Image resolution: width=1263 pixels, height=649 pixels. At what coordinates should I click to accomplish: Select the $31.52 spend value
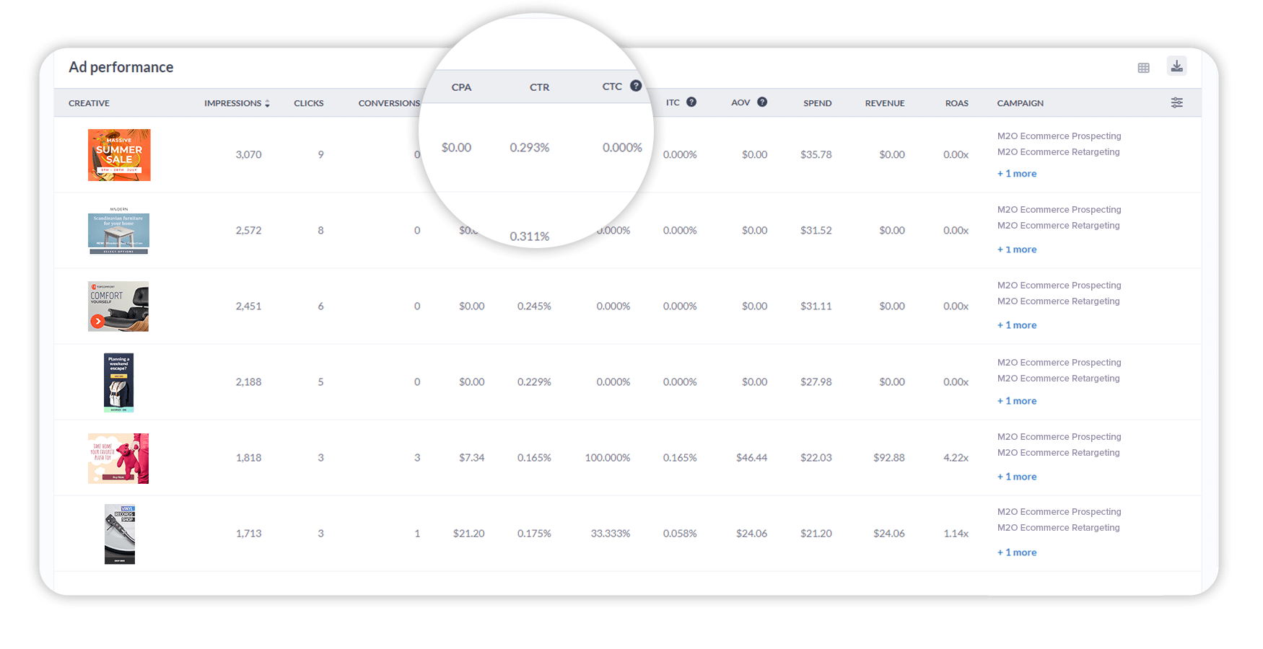[816, 230]
